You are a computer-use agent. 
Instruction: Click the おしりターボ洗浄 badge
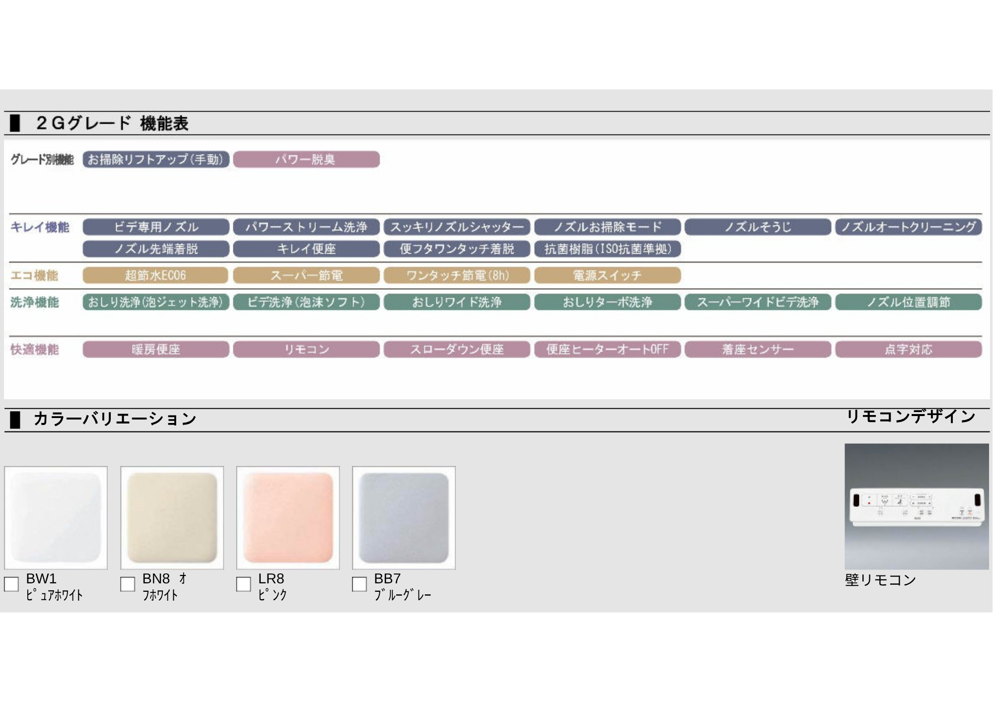[x=607, y=302]
